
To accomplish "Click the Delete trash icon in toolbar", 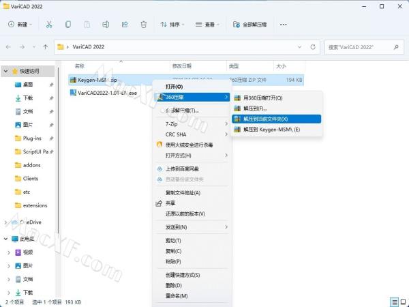I will (143, 25).
